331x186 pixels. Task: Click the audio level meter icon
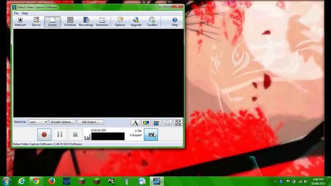pos(87,137)
